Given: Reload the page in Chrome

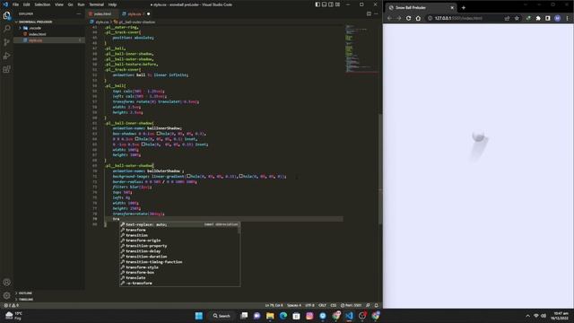Looking at the screenshot, I should (x=409, y=18).
